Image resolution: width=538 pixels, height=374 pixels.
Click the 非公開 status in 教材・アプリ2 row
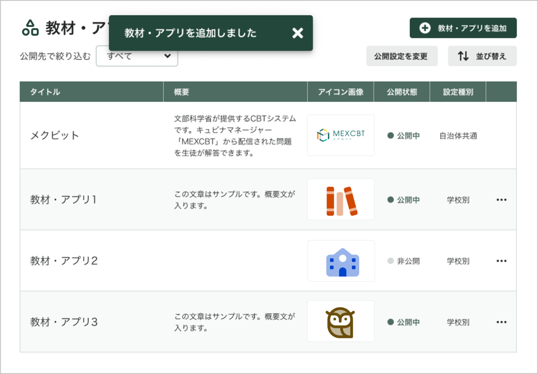403,261
